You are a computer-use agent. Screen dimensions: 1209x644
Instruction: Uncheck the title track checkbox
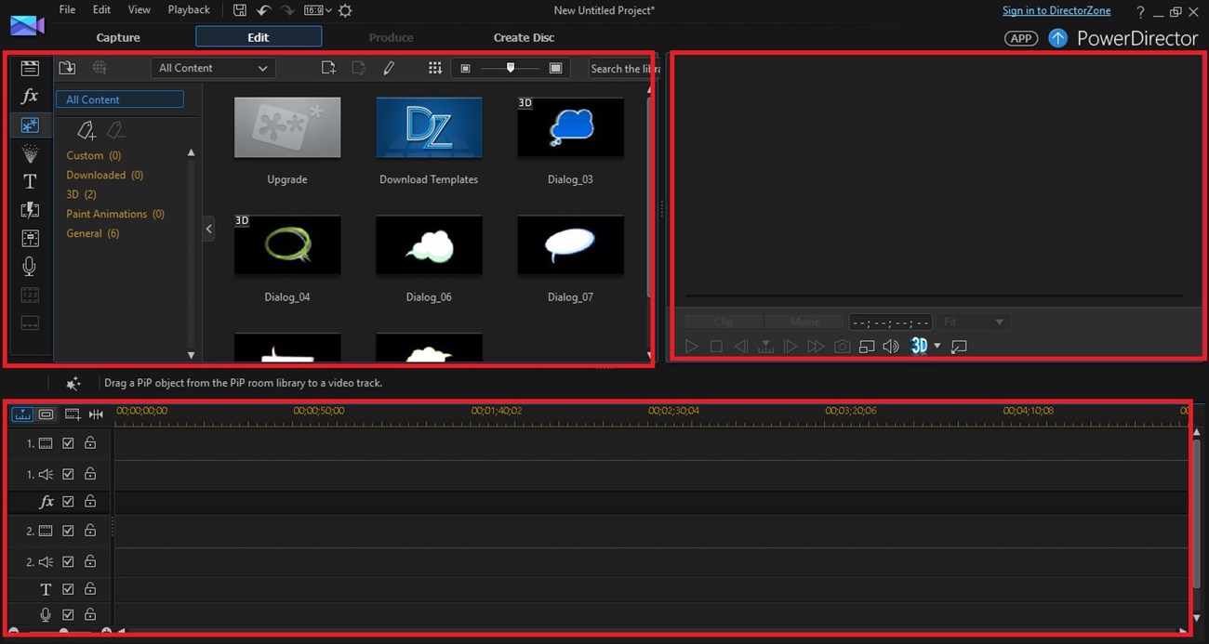68,589
